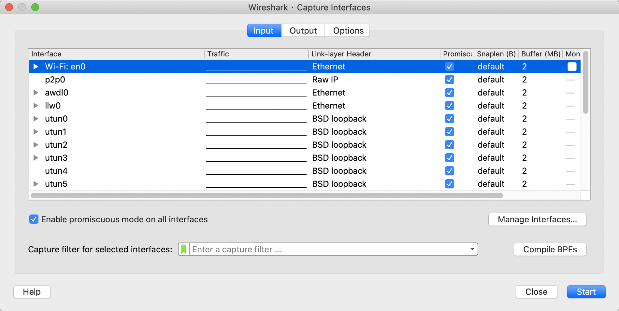Expand the utun0 interface details

pos(36,119)
